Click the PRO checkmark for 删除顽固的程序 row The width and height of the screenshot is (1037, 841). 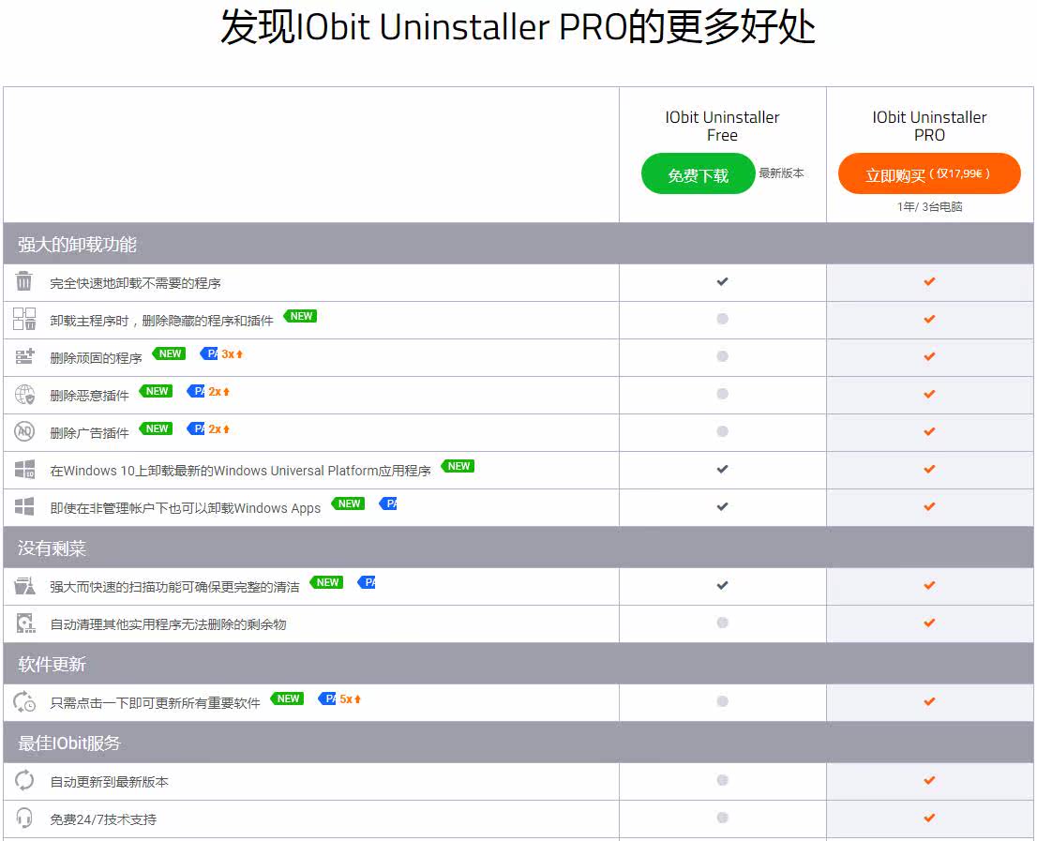pos(929,356)
